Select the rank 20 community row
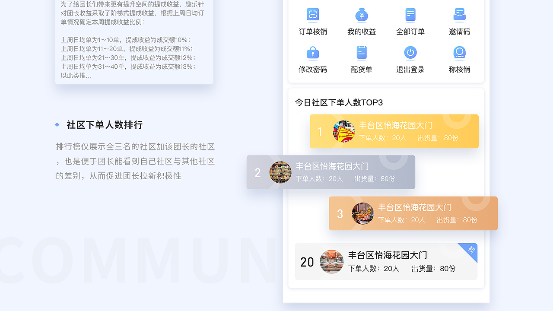The width and height of the screenshot is (553, 311). pyautogui.click(x=386, y=261)
